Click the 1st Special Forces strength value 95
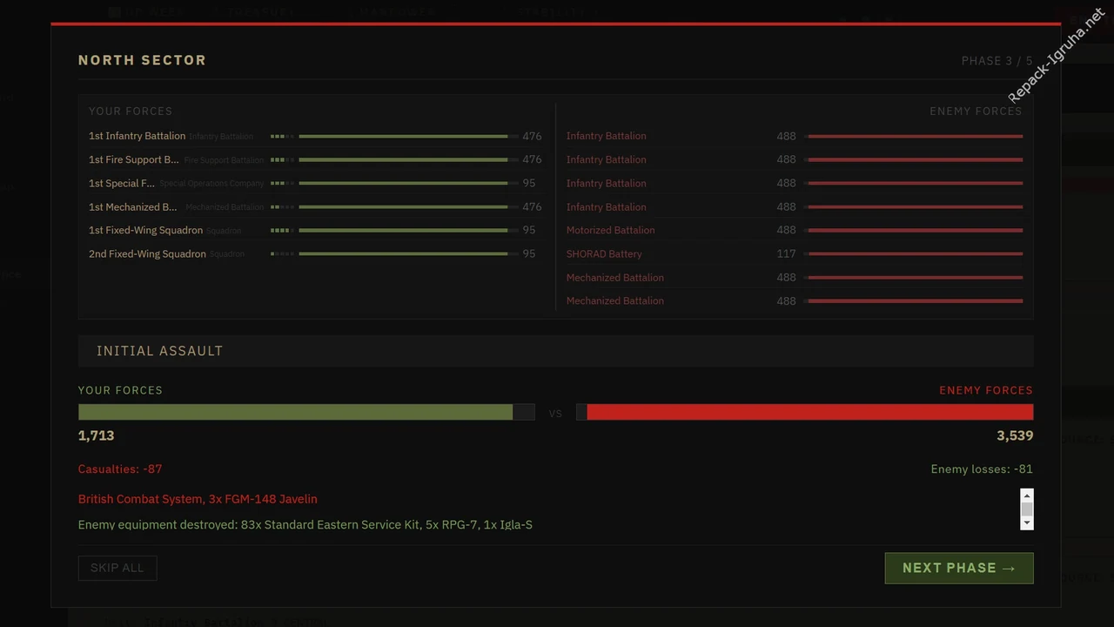Image resolution: width=1114 pixels, height=627 pixels. pos(529,183)
